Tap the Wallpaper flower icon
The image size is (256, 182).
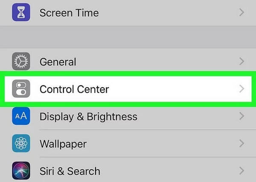[21, 143]
